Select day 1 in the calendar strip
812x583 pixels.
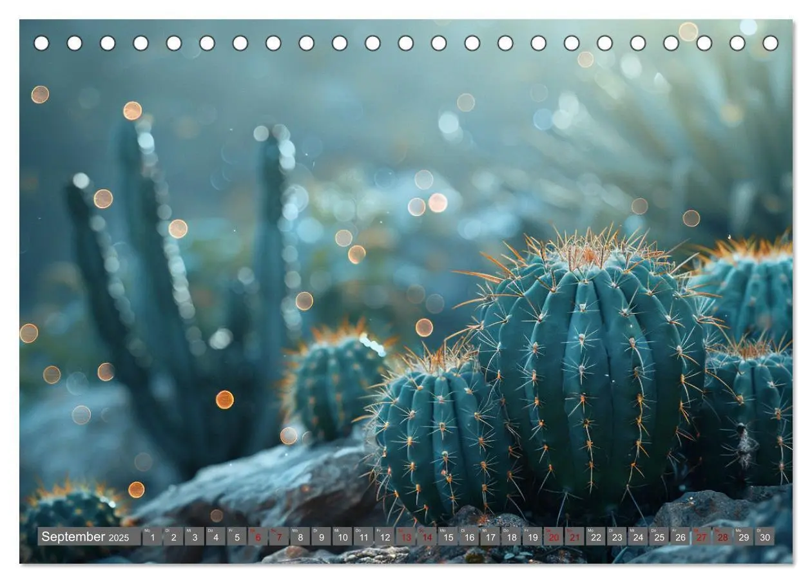tap(152, 537)
